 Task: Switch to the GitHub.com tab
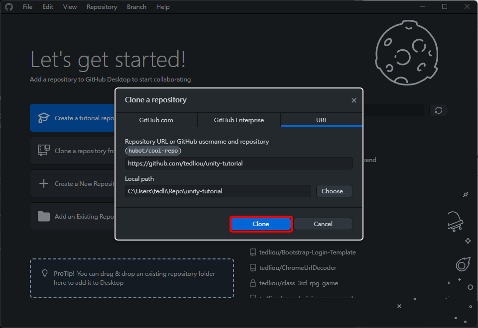tap(156, 120)
